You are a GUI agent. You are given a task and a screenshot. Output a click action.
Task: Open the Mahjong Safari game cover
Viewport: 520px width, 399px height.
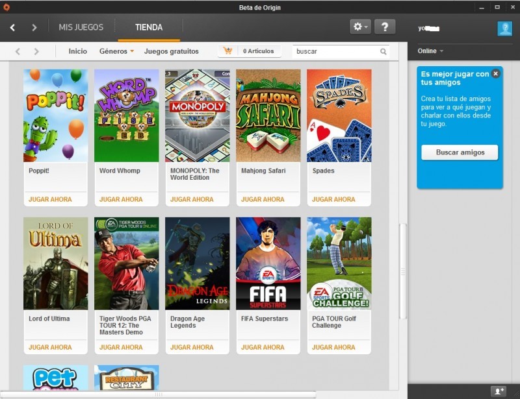coord(268,115)
